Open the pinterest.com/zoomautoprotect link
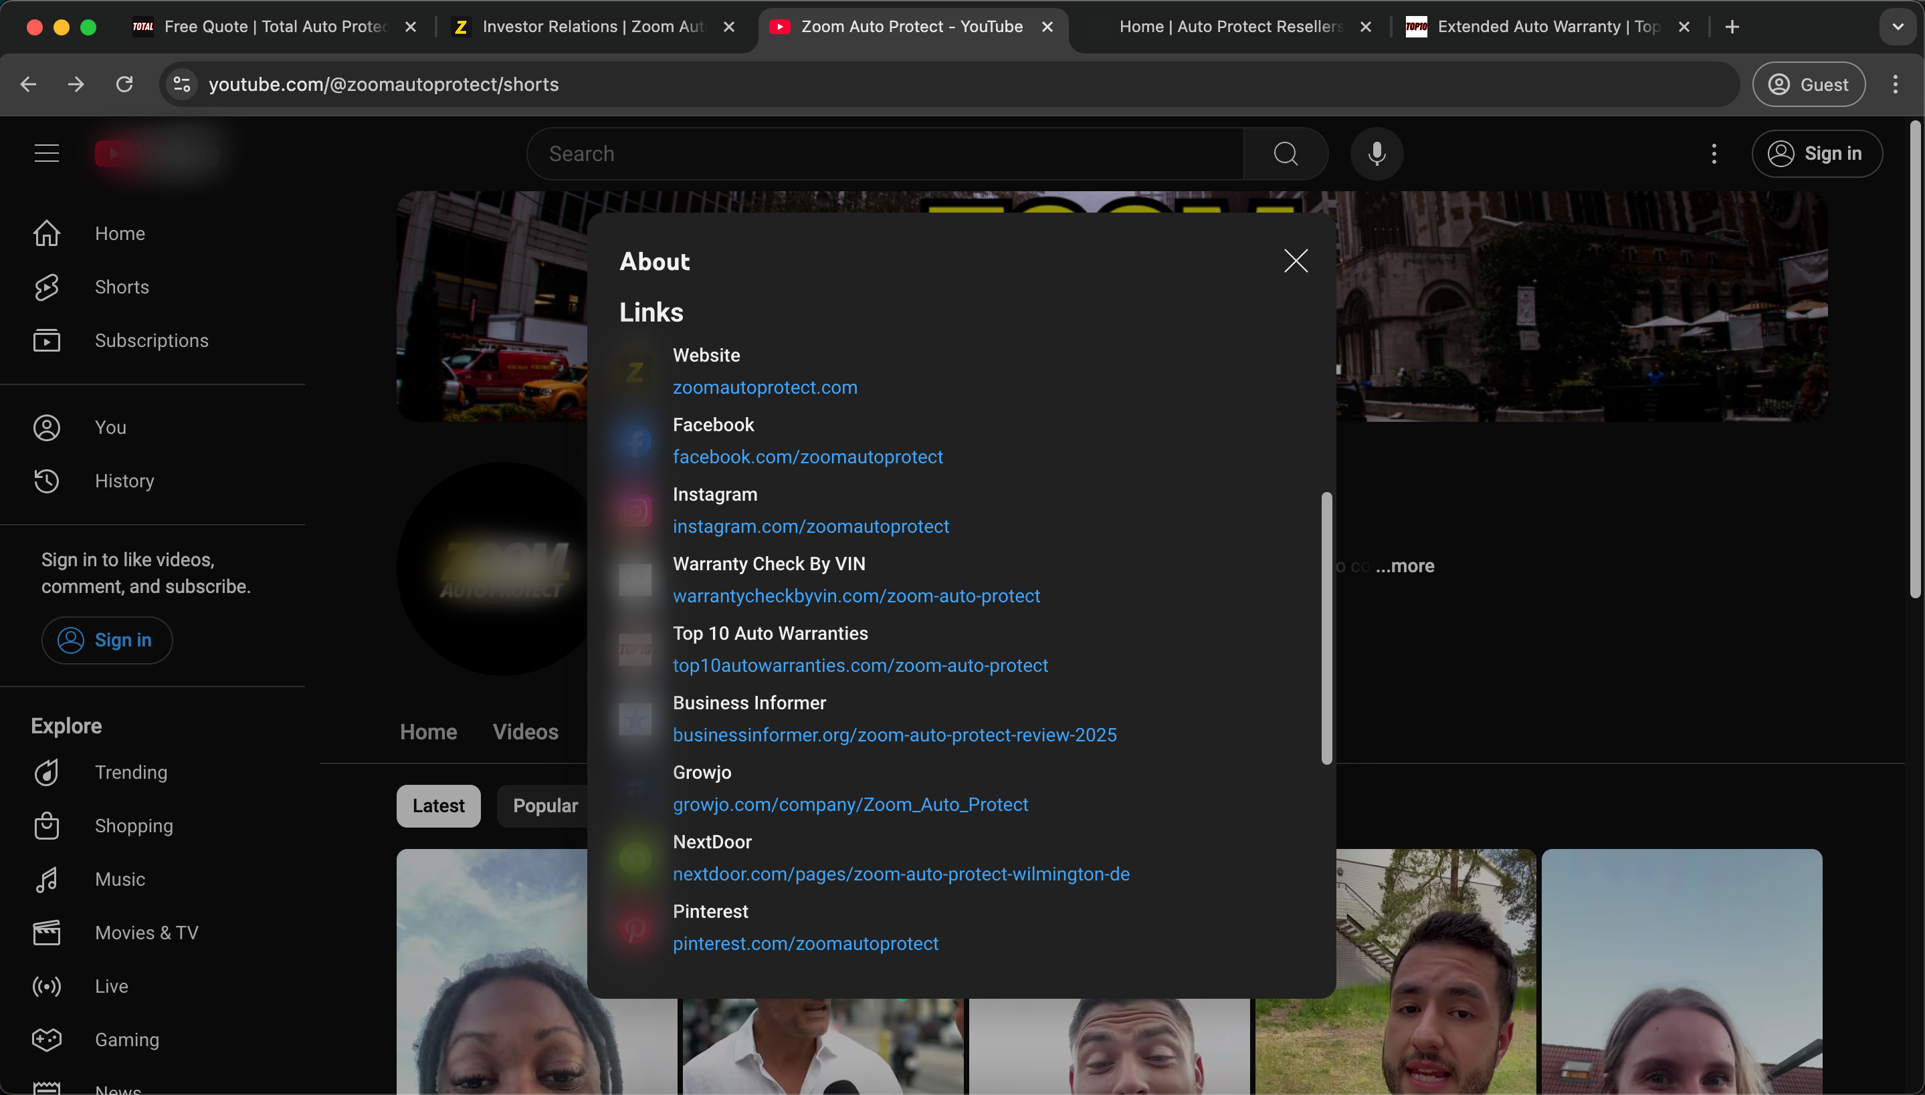Viewport: 1925px width, 1095px height. pos(805,943)
